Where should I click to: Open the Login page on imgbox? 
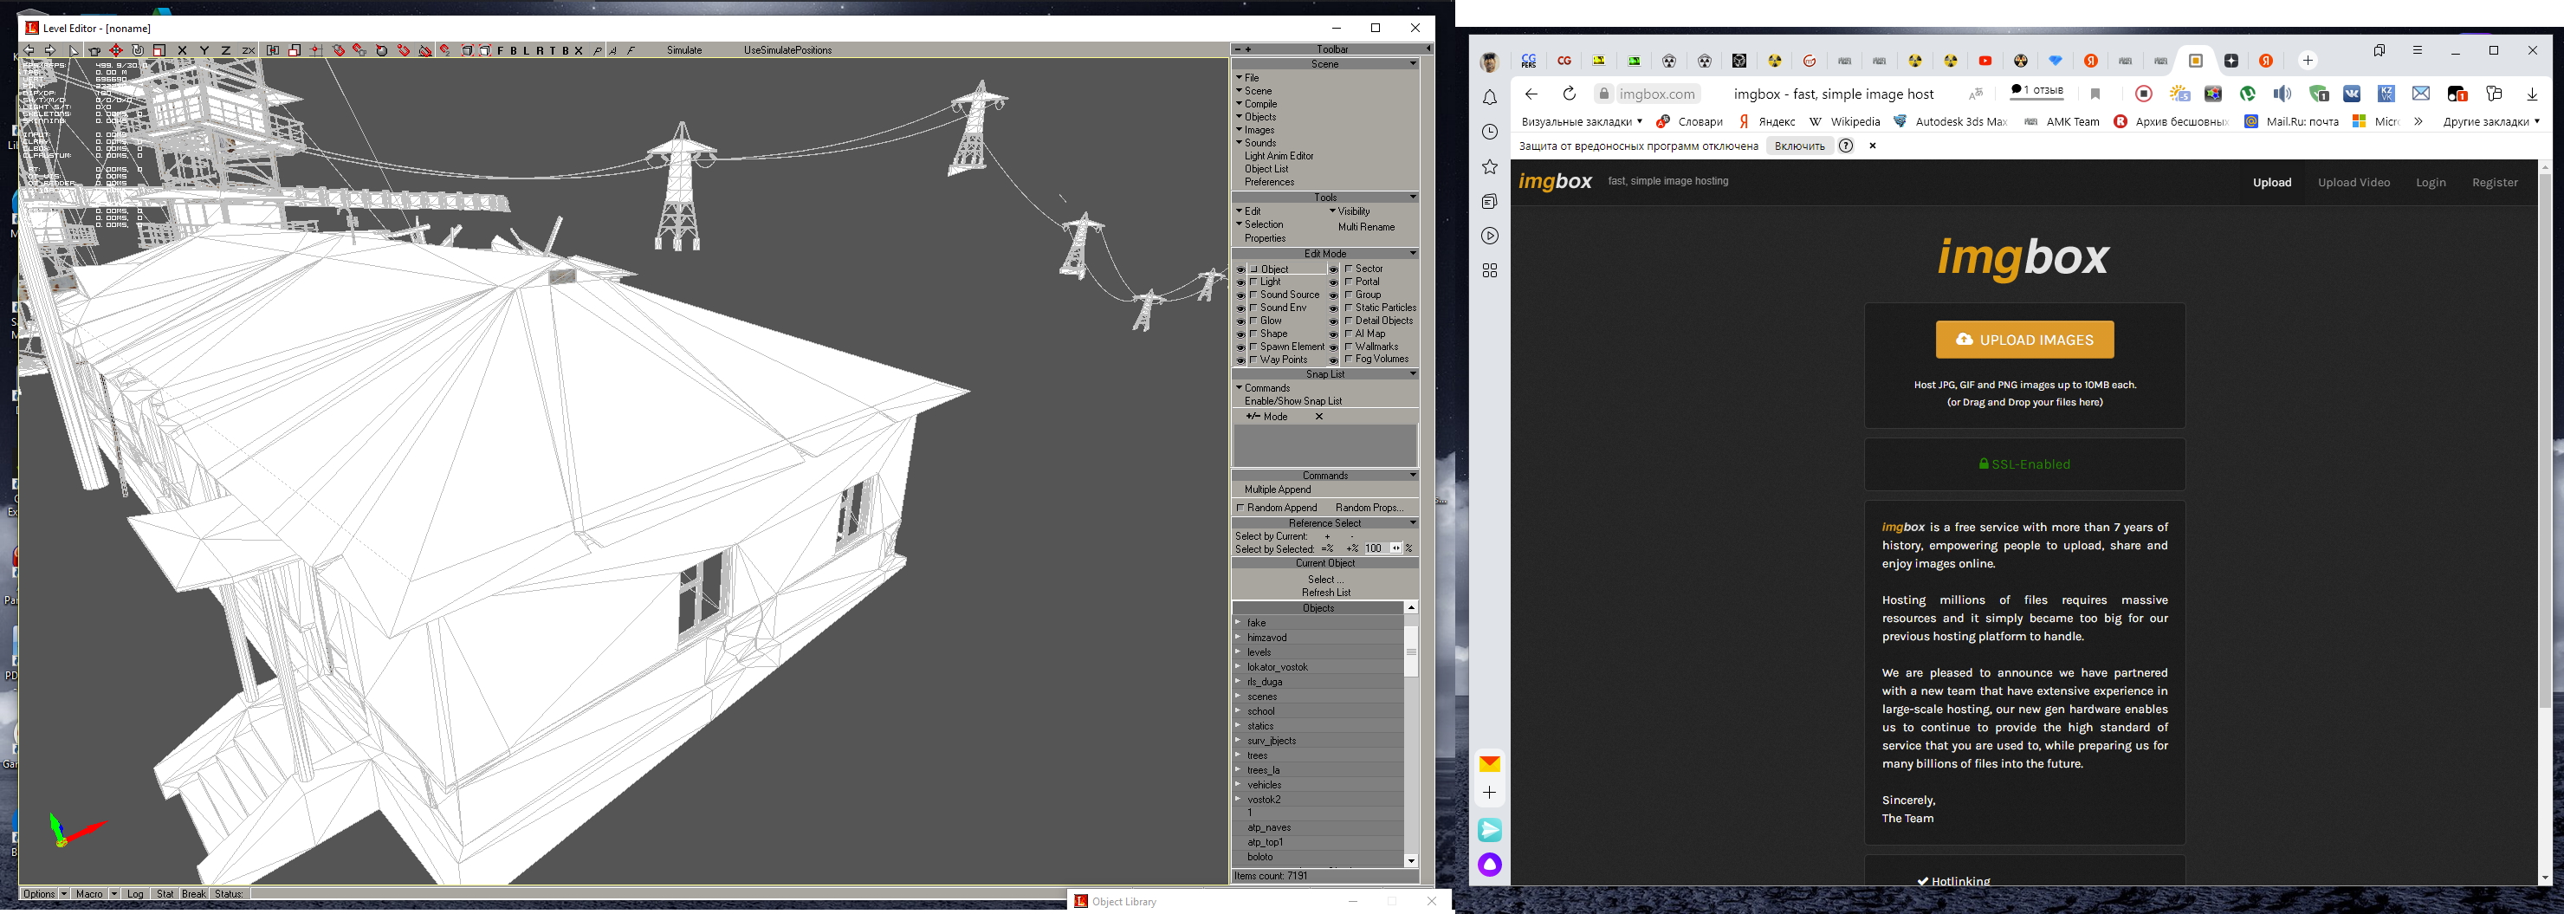point(2431,182)
